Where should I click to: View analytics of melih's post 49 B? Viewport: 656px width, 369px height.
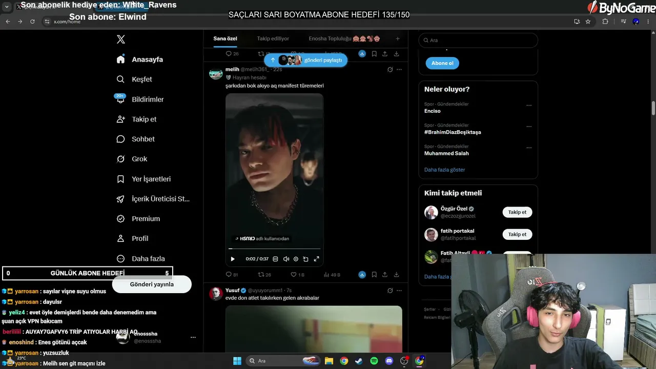[x=332, y=275]
